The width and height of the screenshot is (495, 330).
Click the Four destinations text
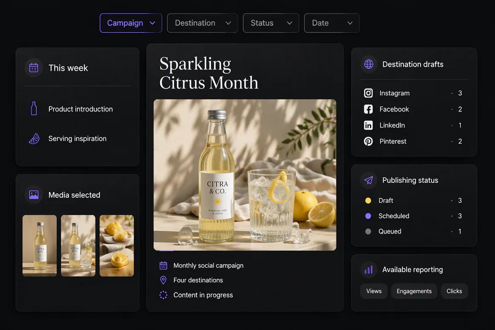(198, 280)
